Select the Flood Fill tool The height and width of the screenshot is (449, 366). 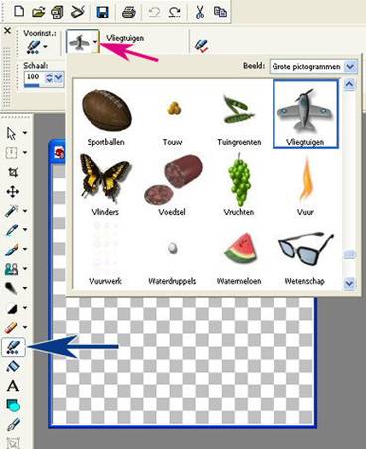click(x=13, y=367)
